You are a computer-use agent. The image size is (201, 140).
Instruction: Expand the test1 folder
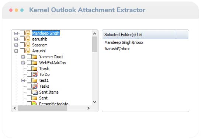tap(23, 80)
